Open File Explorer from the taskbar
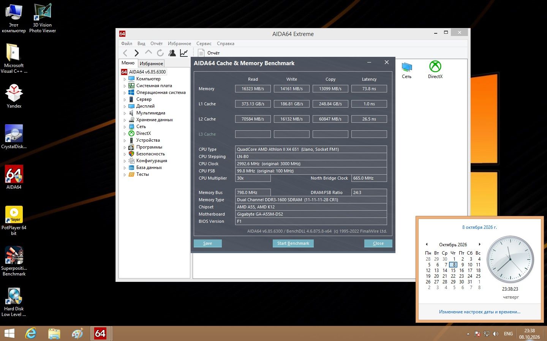Viewport: 547px width, 341px height. 54,333
